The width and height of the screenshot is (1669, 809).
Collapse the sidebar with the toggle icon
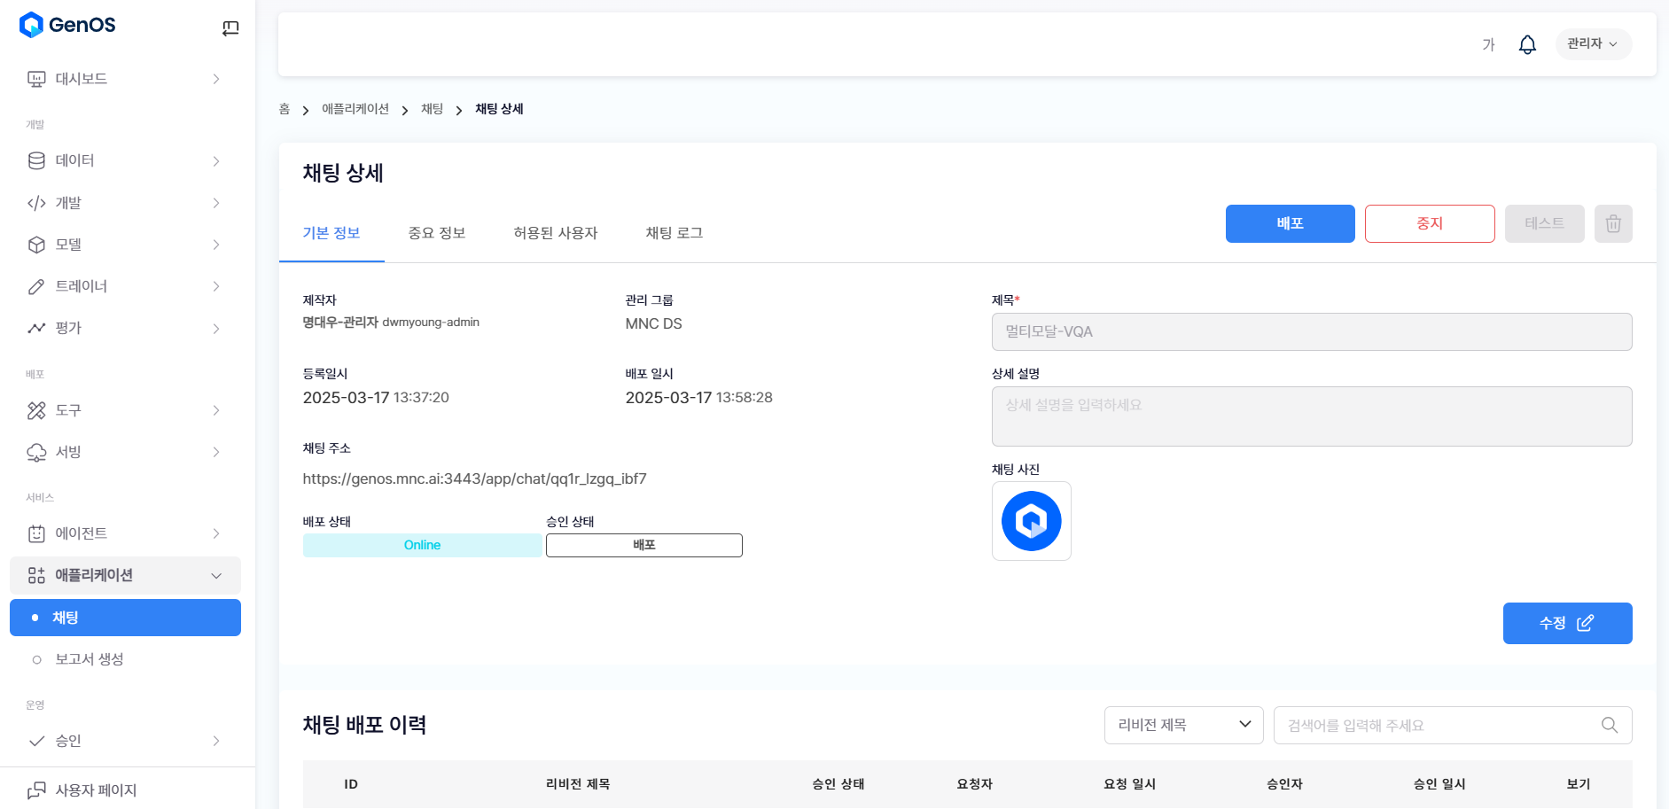pos(230,28)
